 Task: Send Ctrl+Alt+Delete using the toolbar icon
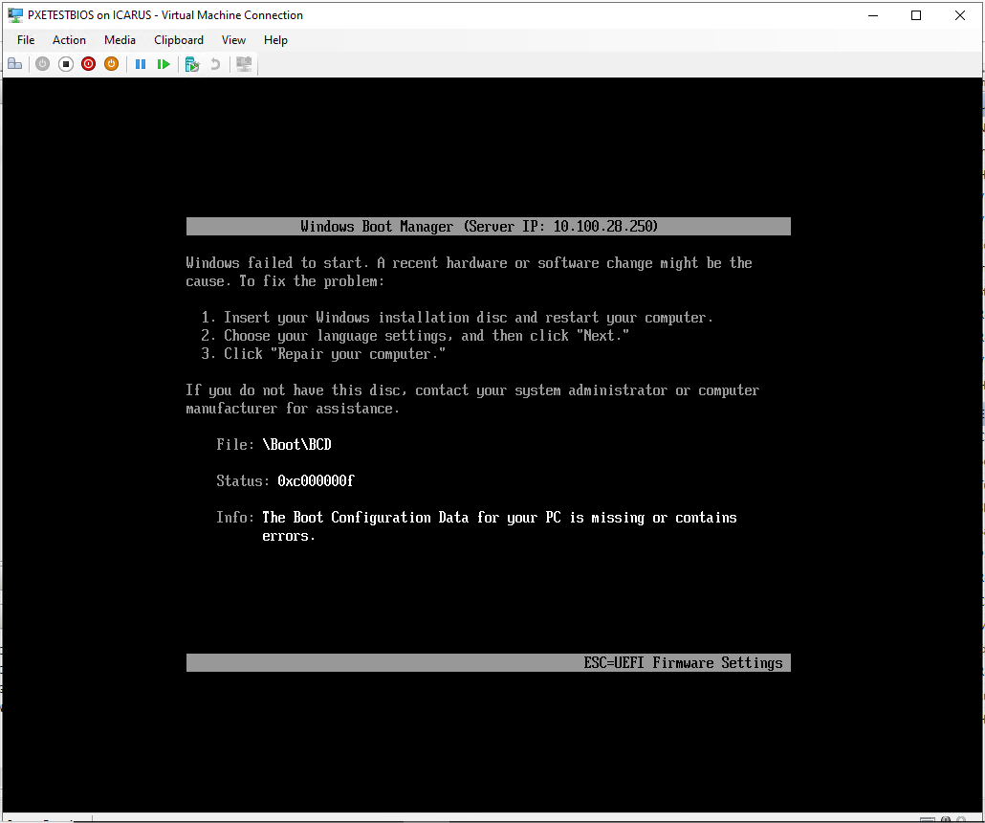point(15,64)
